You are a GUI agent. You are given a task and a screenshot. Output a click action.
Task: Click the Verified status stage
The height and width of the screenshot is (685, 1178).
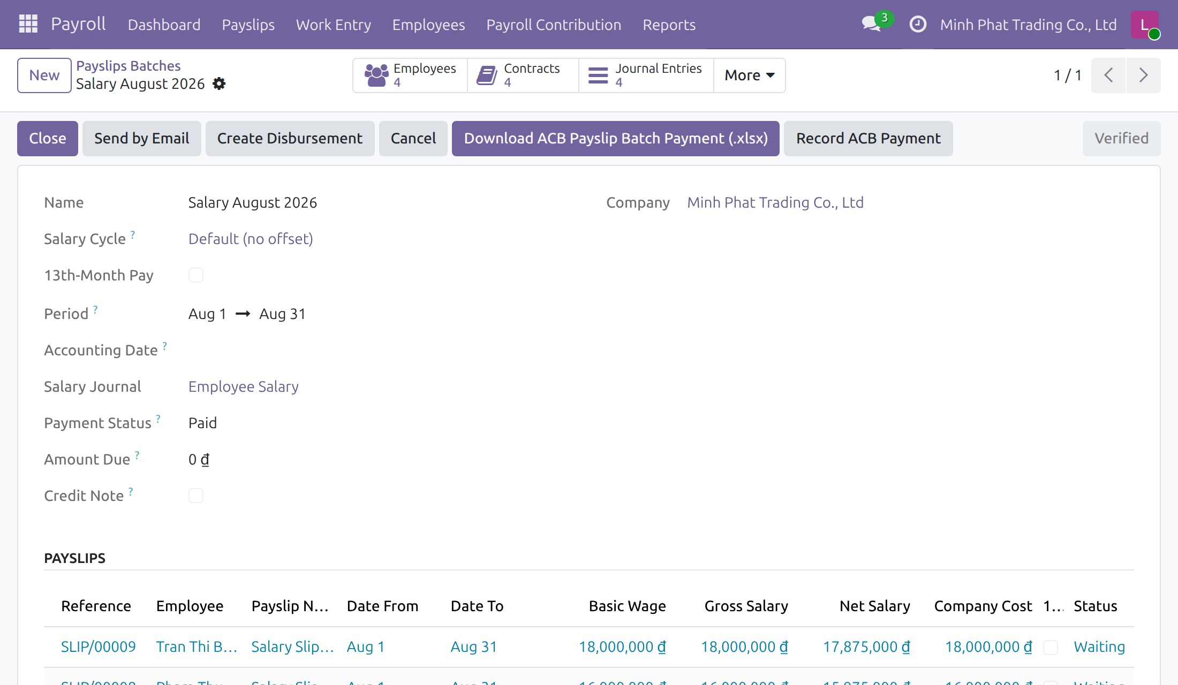pos(1122,139)
